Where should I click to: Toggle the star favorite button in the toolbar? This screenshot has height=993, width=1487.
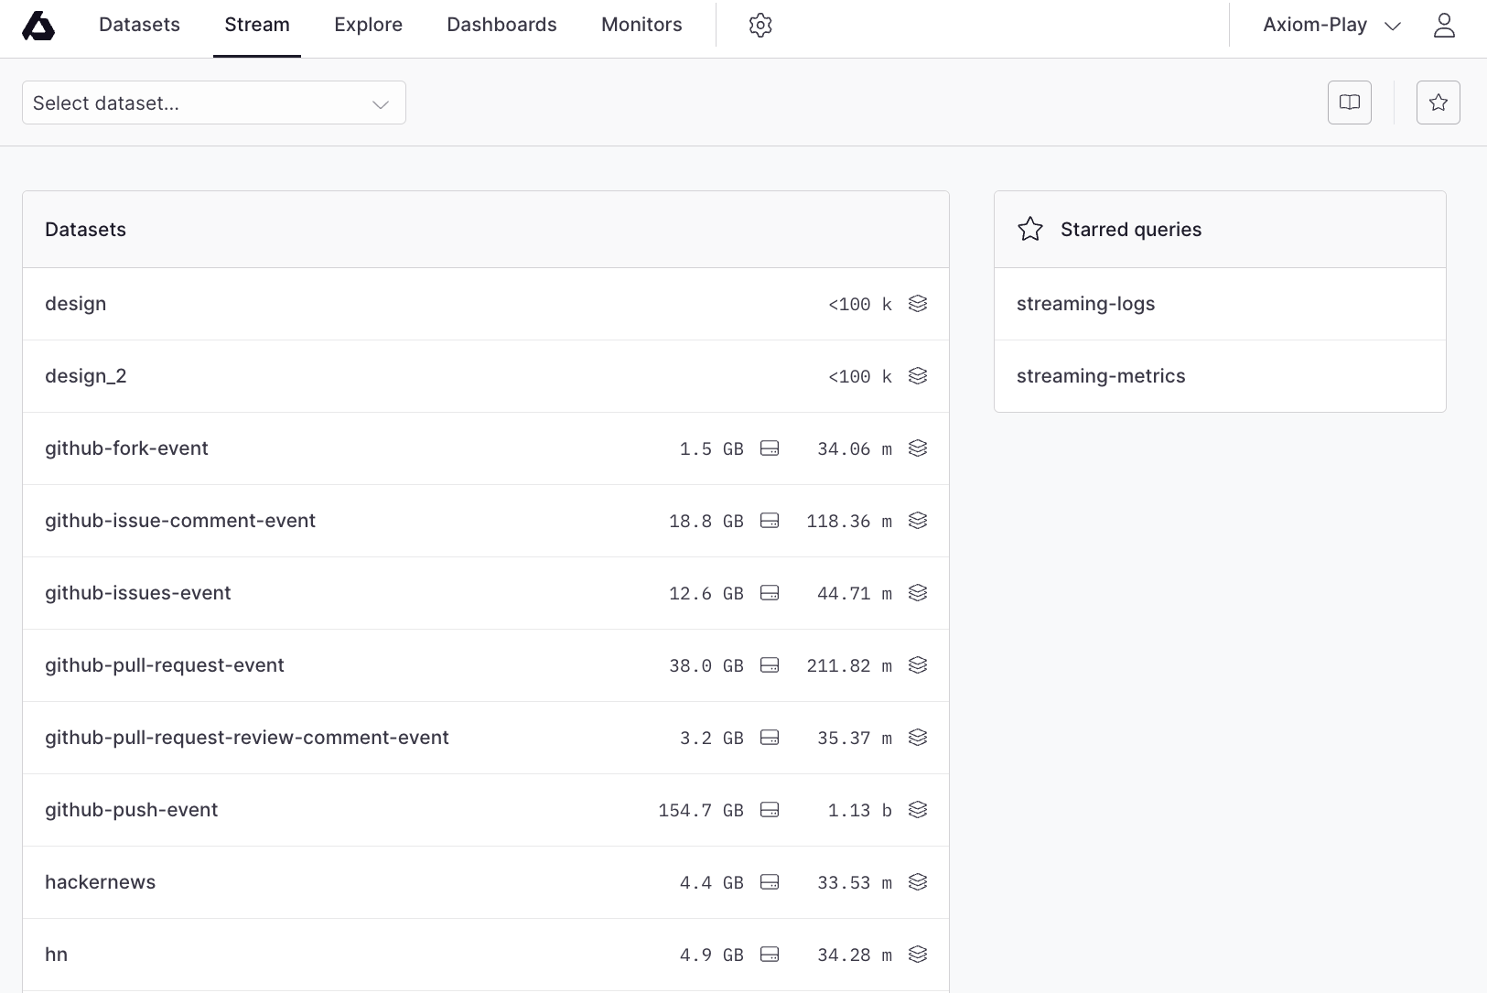tap(1438, 103)
